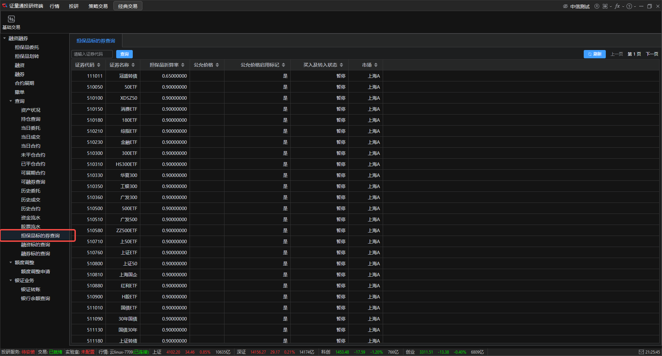
Task: Open the help question mark icon
Action: click(x=629, y=6)
